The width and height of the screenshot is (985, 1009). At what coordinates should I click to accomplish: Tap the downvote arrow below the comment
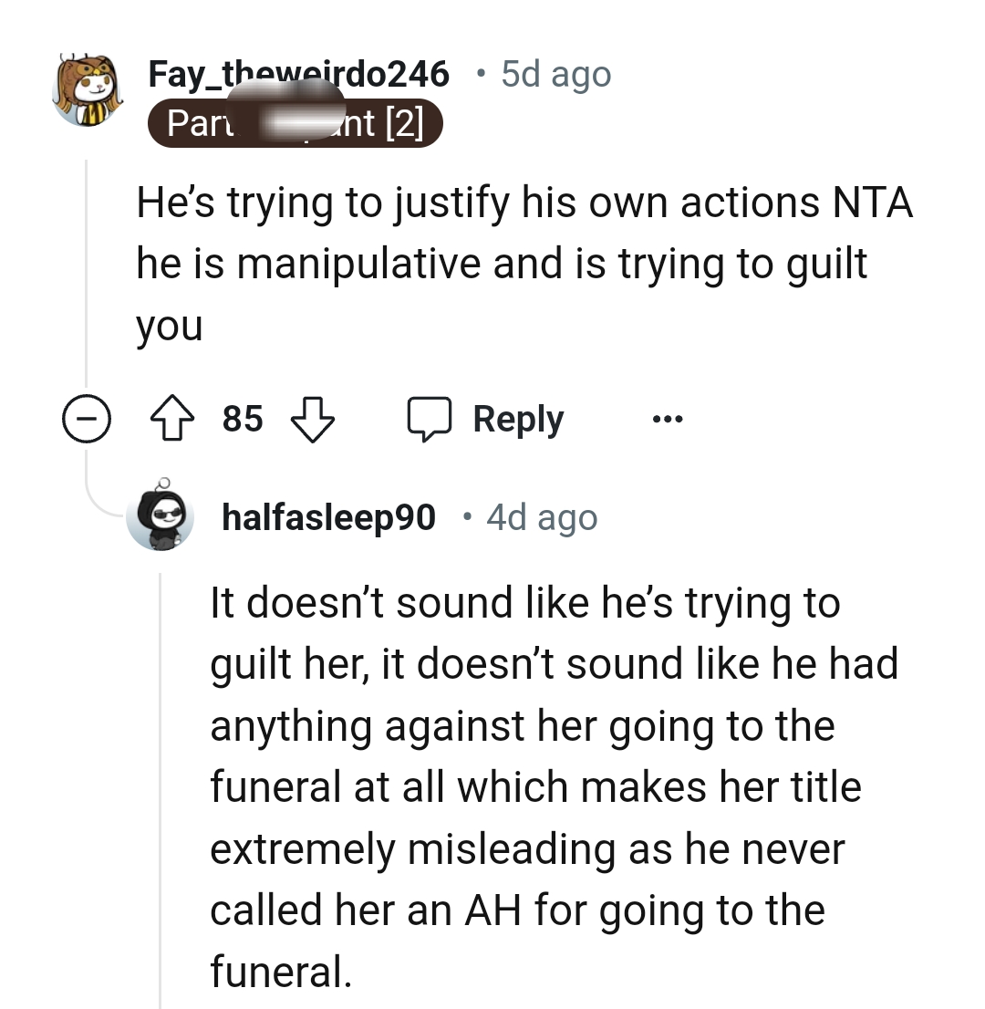(x=313, y=419)
